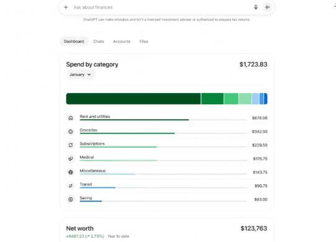Open the January month dropdown

80,74
